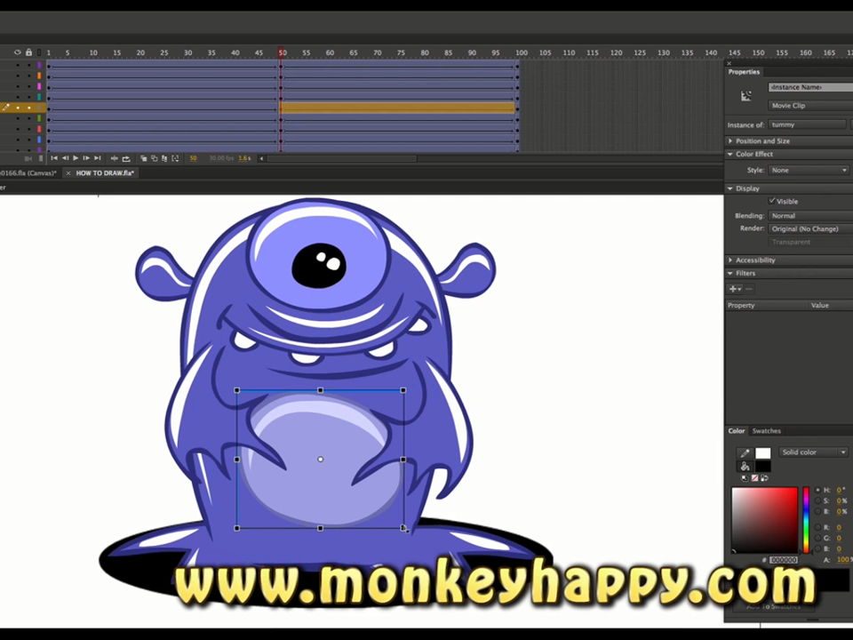Screen dimensions: 853x640
Task: Click the timeline horizontal scrollbar
Action: tap(341, 158)
